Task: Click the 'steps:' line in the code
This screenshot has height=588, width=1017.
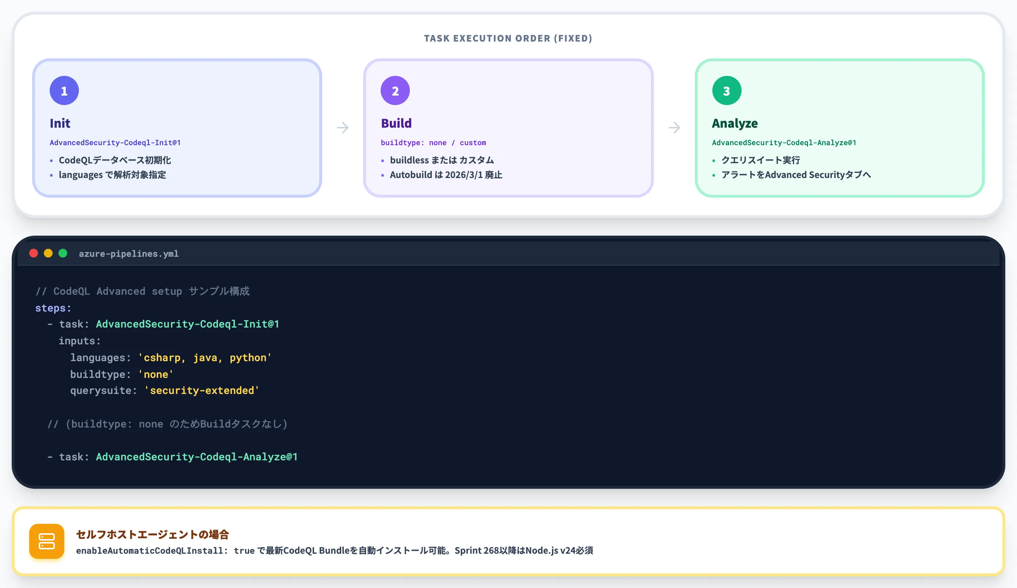Action: coord(53,308)
